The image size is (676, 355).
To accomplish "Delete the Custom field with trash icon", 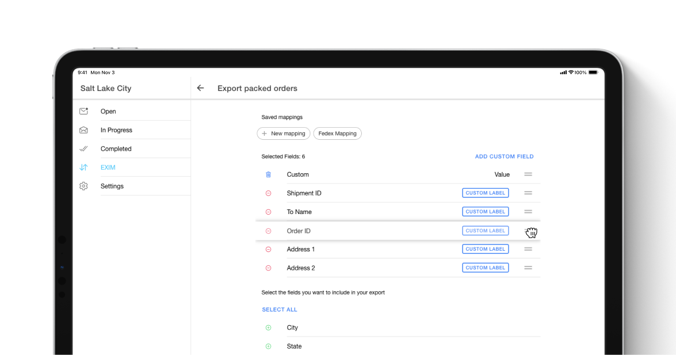I will [x=268, y=174].
